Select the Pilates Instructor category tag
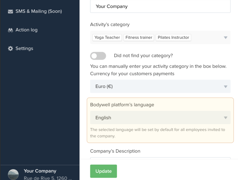Image resolution: width=238 pixels, height=180 pixels. coord(173,37)
